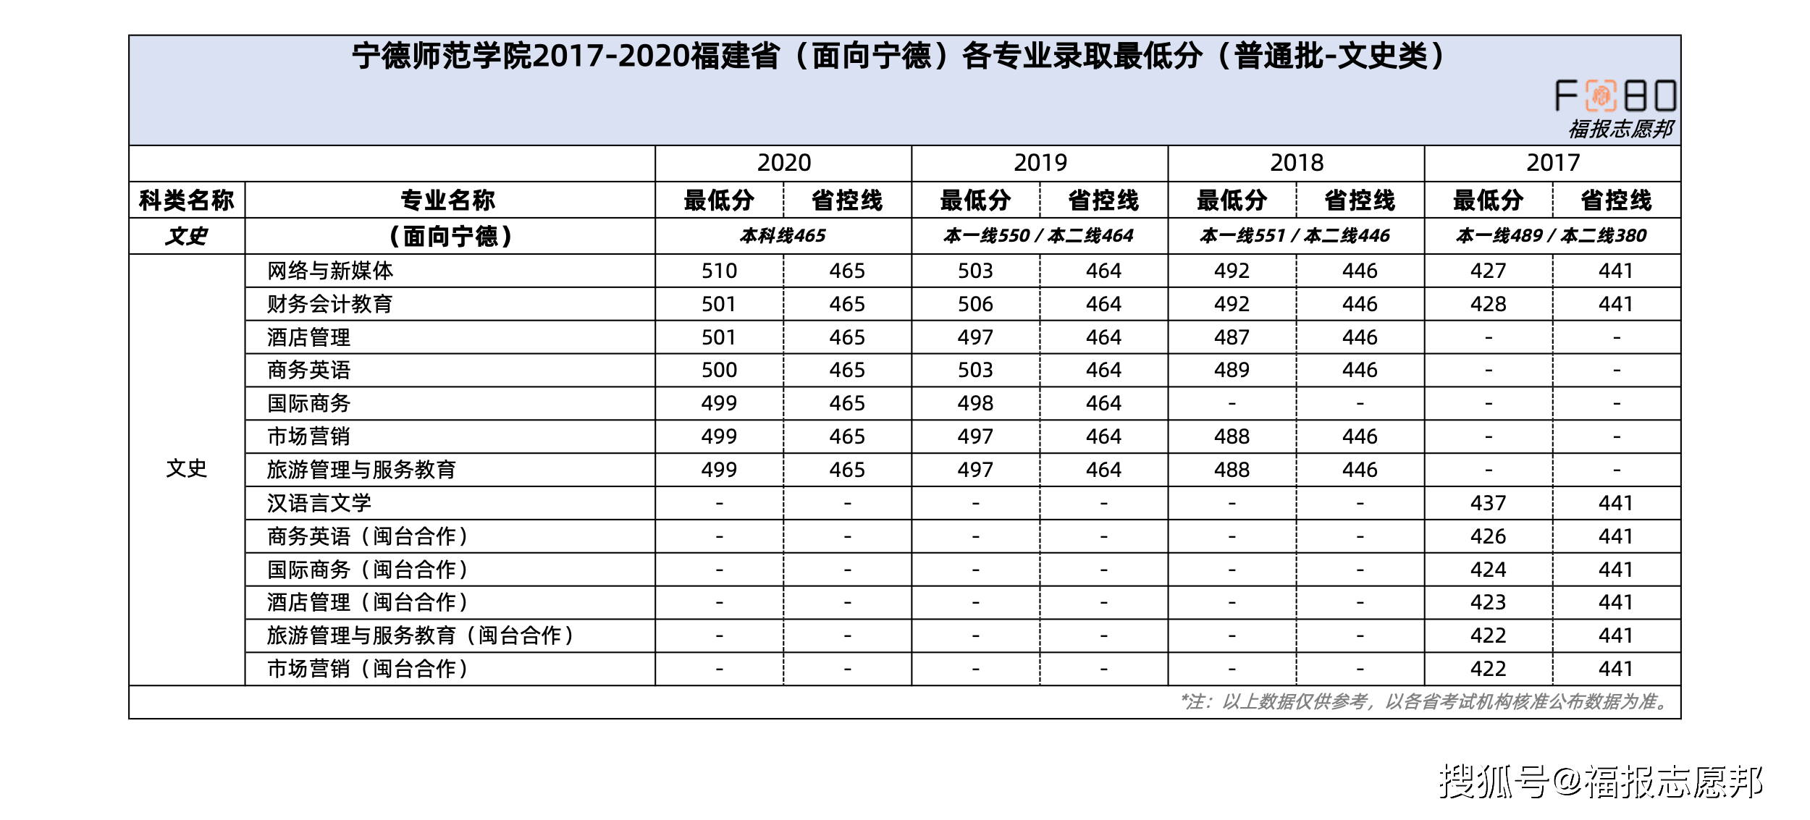The height and width of the screenshot is (820, 1810).
Task: Select the 428 score for 财务会计教育 2017
Action: click(1488, 304)
